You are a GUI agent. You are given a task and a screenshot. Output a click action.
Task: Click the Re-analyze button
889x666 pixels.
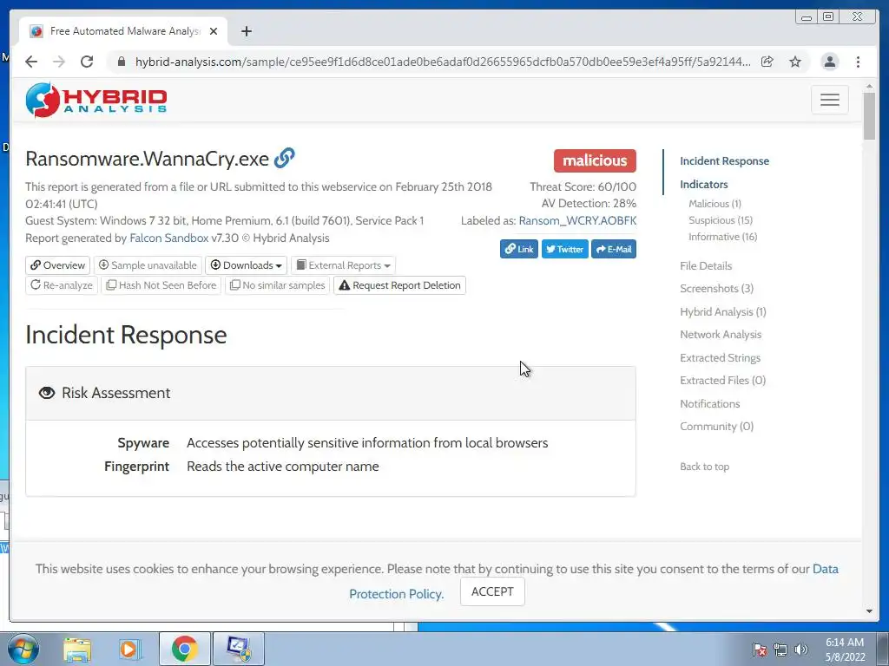[62, 284]
